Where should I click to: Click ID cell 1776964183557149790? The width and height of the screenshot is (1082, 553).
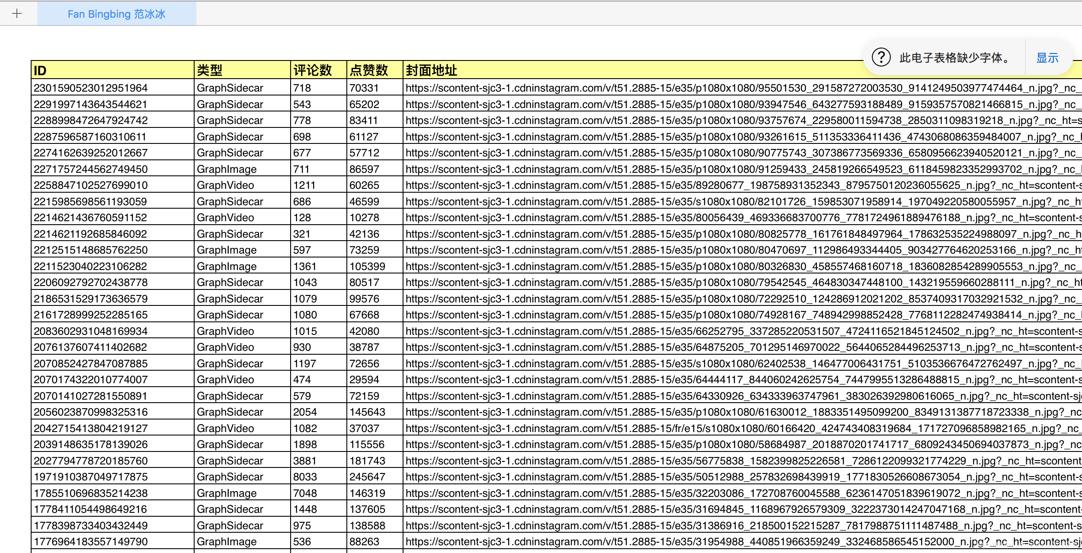pos(112,542)
